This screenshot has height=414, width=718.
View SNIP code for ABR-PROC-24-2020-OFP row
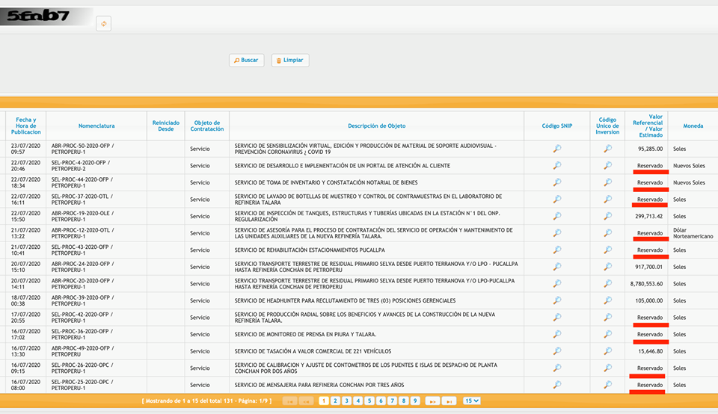click(556, 267)
